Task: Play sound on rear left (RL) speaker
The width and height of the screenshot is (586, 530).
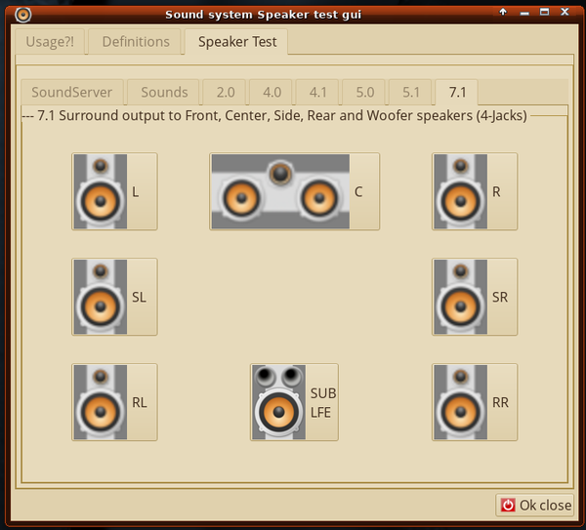Action: pos(114,401)
